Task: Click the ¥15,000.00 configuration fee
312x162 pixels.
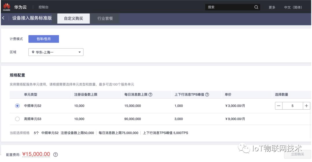Action: tap(36, 154)
